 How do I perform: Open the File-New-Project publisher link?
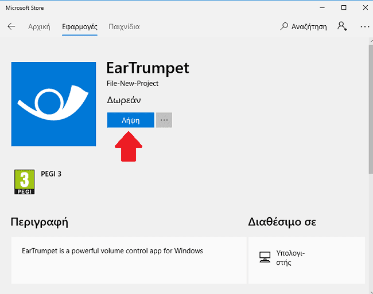[133, 83]
